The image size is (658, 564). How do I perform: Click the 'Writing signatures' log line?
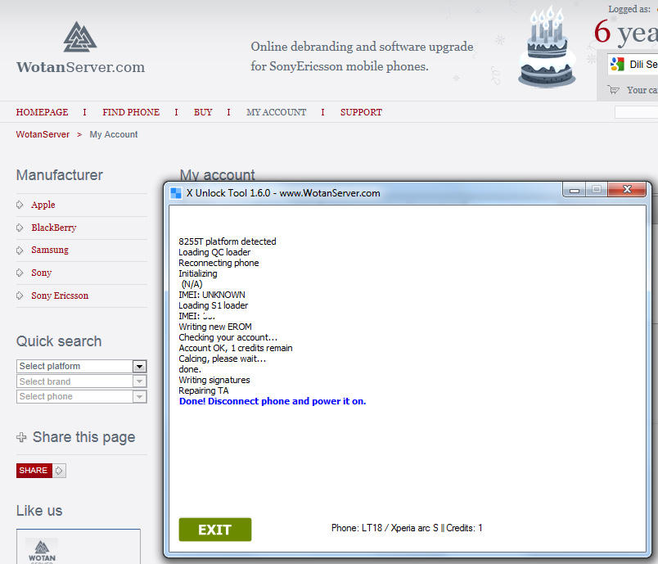pyautogui.click(x=214, y=380)
